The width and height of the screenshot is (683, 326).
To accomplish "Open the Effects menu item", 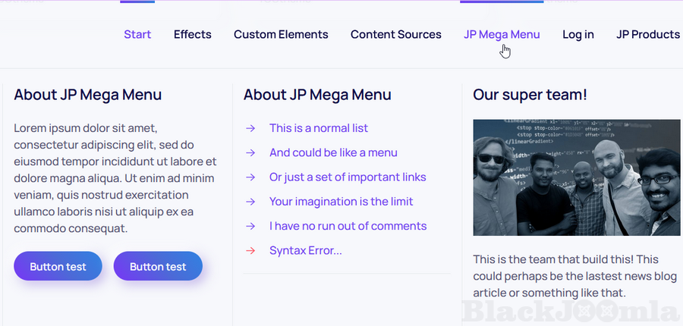I will (192, 34).
